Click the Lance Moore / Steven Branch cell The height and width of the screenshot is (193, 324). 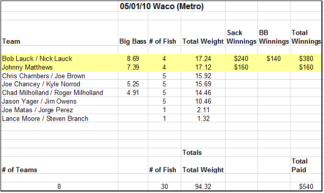(x=59, y=119)
